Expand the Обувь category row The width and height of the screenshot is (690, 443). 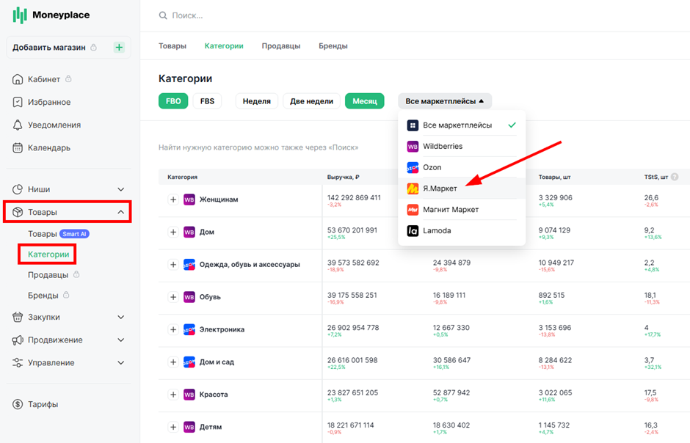click(x=173, y=297)
